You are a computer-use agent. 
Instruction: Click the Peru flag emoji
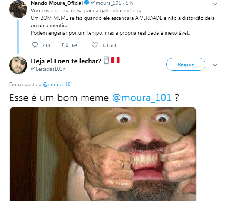click(115, 60)
